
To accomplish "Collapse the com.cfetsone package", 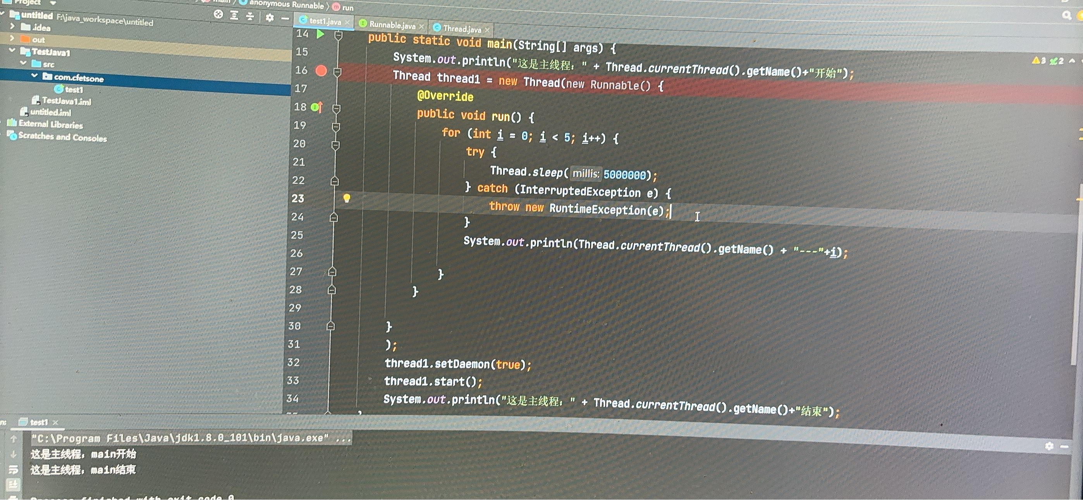I will (x=34, y=76).
